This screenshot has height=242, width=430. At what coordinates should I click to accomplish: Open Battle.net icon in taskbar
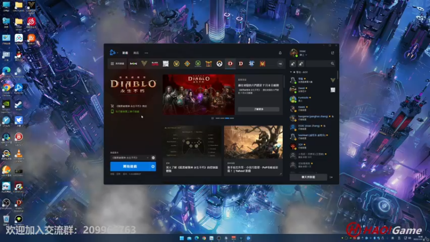(x=248, y=238)
